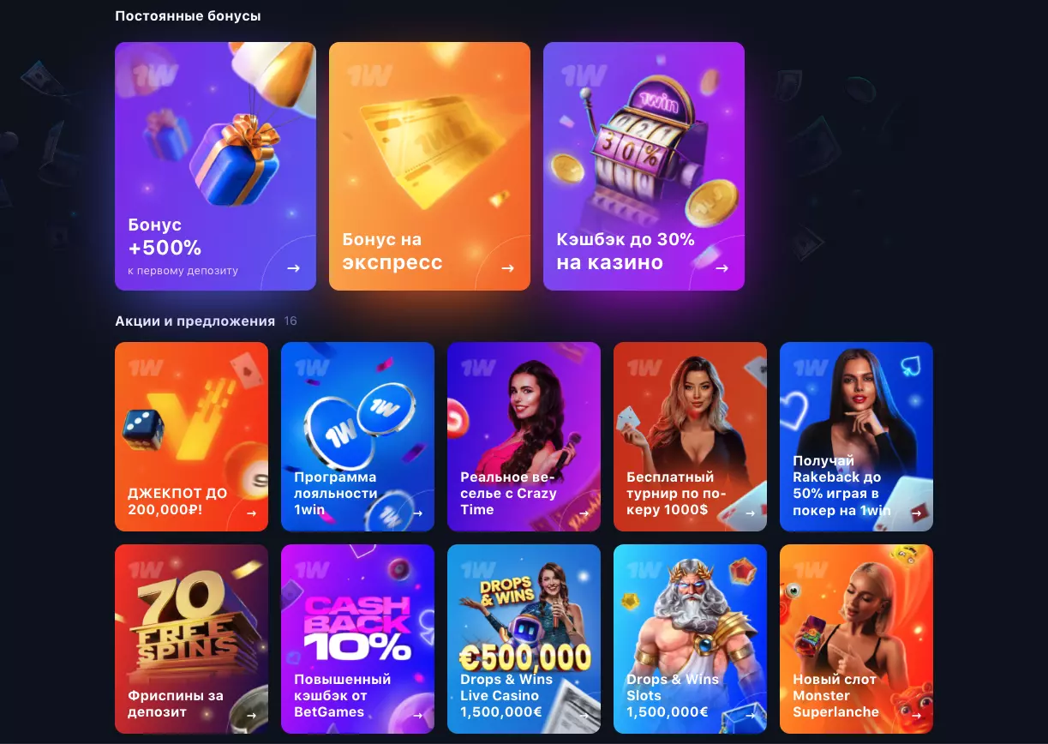Screen dimensions: 1048x744
Task: Click arrow on Бесплатный турнир по покеру card
Action: tap(750, 513)
